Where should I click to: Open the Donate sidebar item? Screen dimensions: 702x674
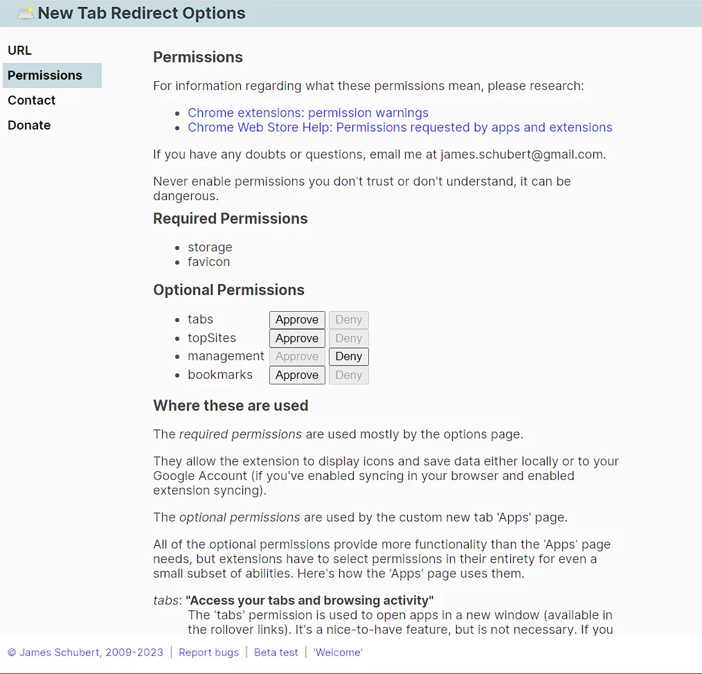click(x=29, y=125)
